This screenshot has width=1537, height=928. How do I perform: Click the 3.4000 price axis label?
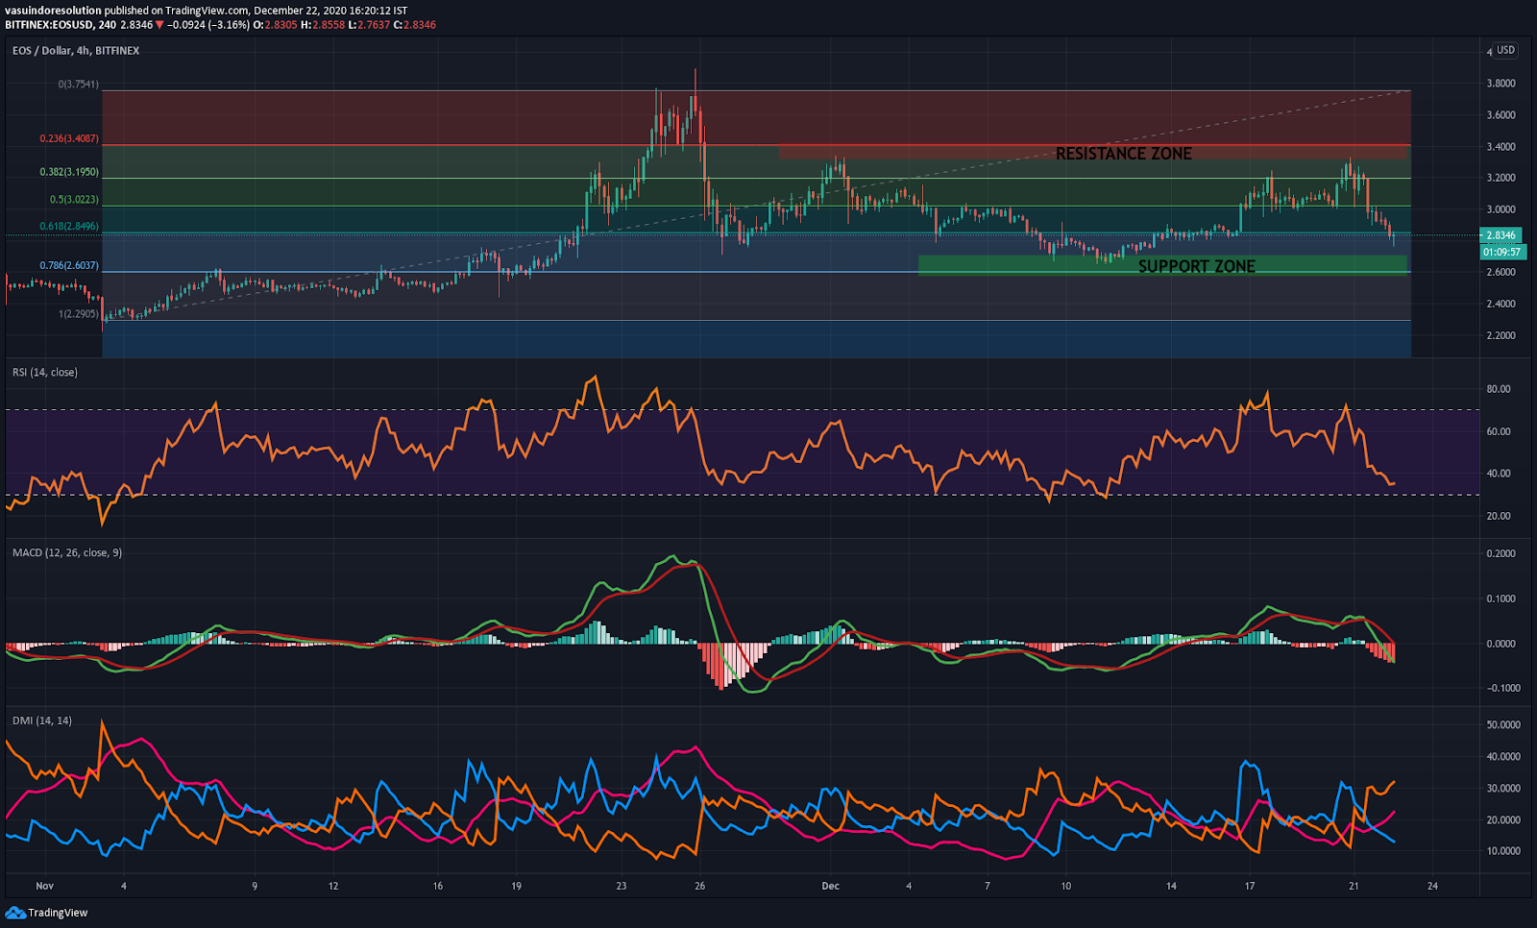click(x=1500, y=147)
